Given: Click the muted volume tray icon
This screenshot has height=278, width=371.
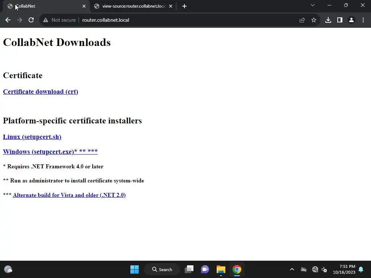Looking at the screenshot, I should pos(324,269).
